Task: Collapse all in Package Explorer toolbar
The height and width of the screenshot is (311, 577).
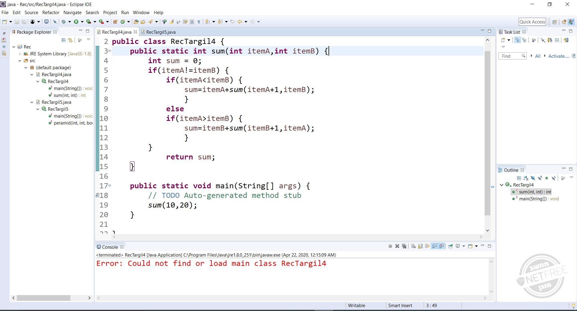Action: (x=63, y=40)
